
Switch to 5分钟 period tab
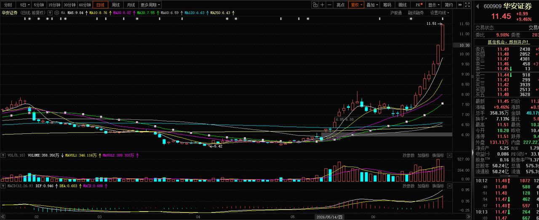(x=39, y=5)
